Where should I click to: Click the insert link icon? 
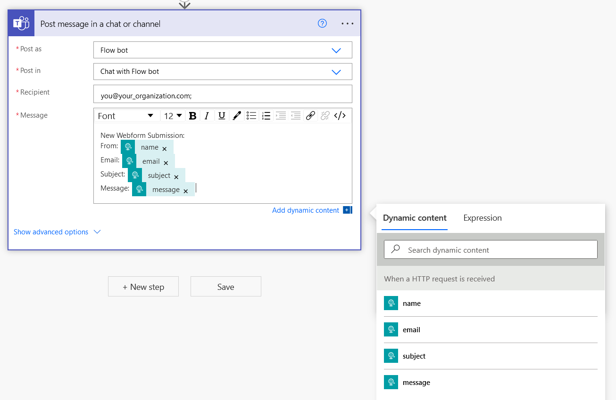310,116
